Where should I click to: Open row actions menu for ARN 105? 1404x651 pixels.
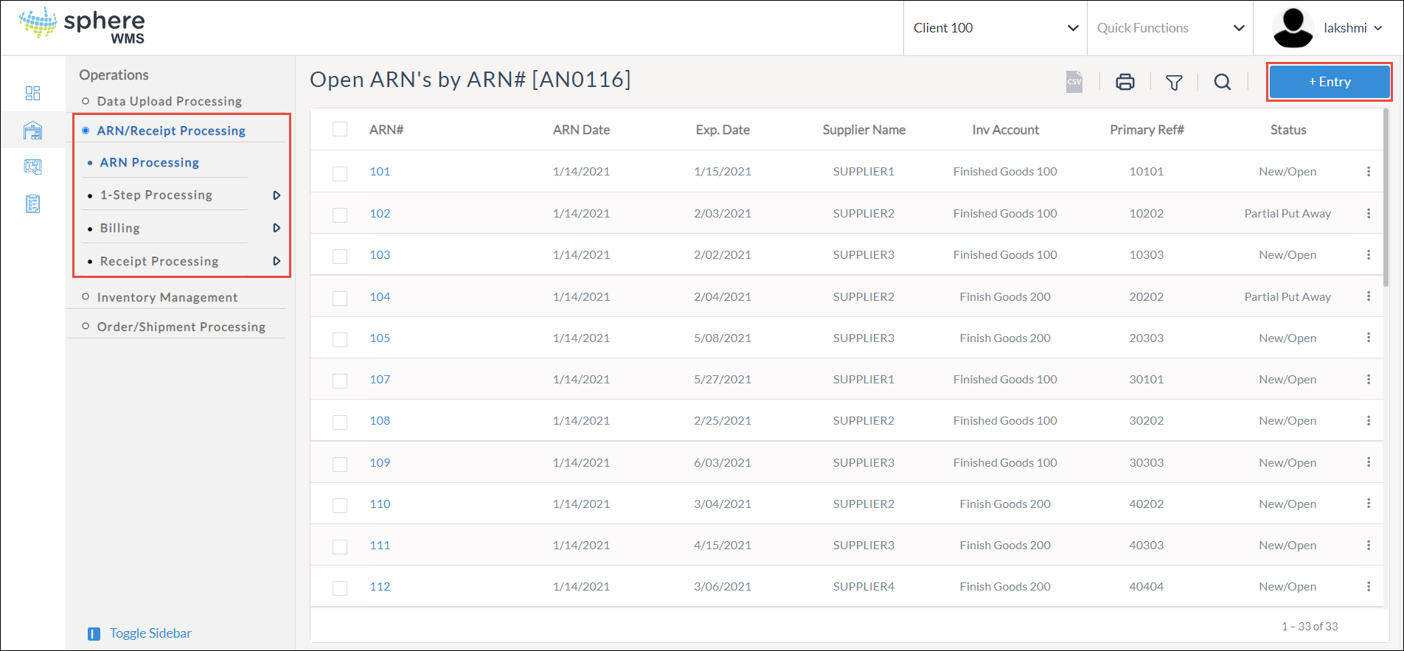pyautogui.click(x=1369, y=337)
